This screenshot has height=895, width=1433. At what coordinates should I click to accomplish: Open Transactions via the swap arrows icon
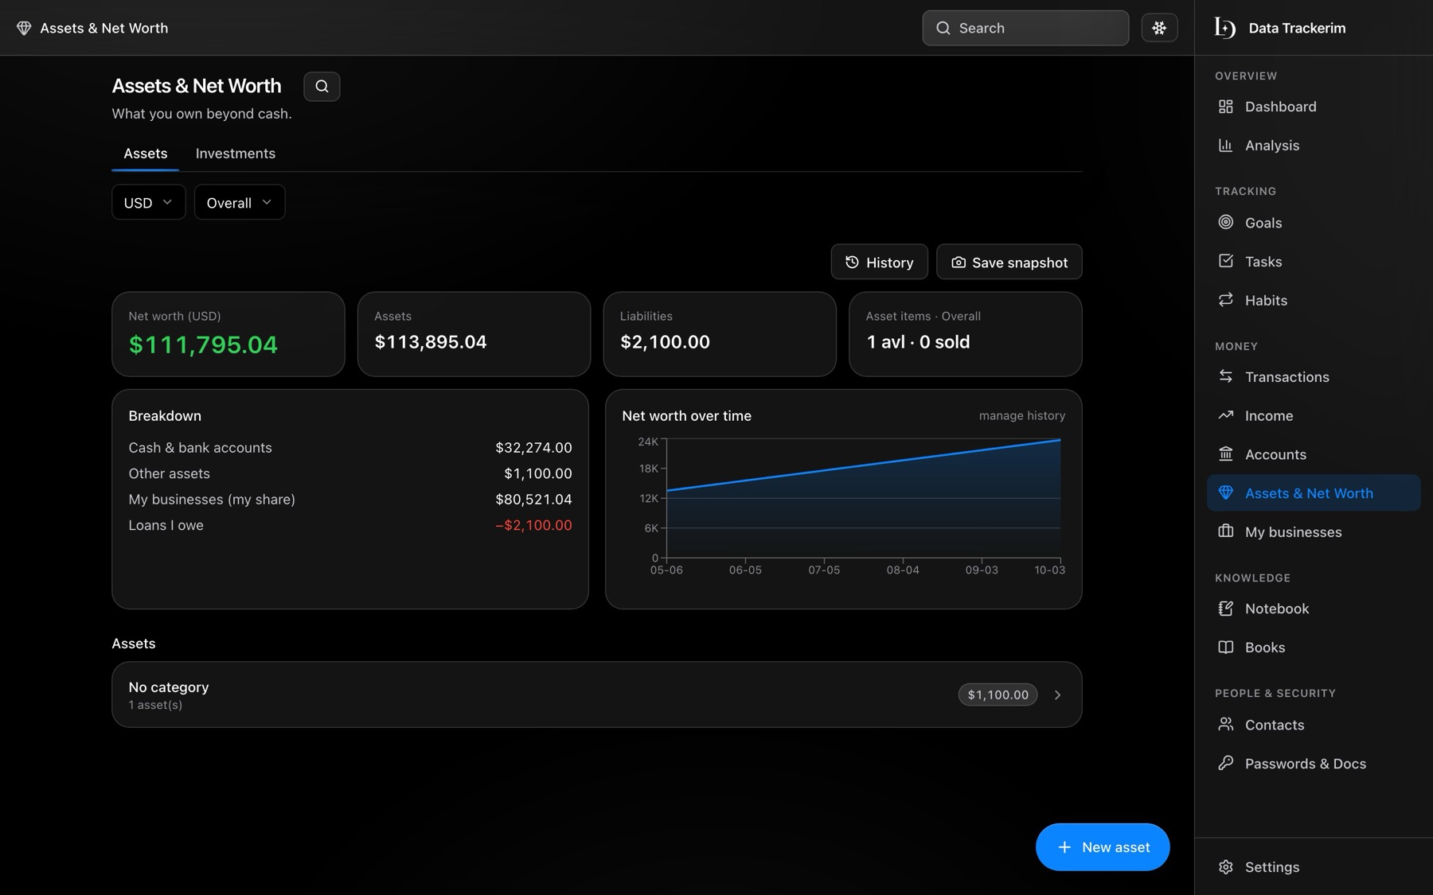click(x=1226, y=376)
